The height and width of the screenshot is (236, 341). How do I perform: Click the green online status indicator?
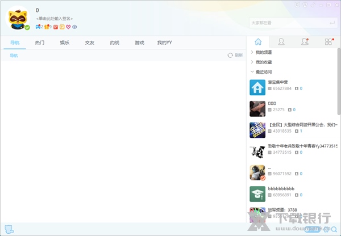(x=27, y=27)
